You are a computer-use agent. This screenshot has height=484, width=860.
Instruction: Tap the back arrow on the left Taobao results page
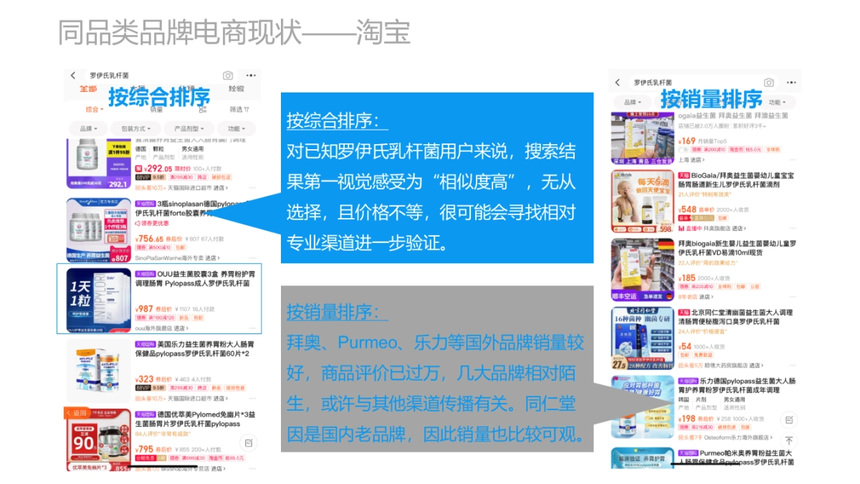click(73, 75)
